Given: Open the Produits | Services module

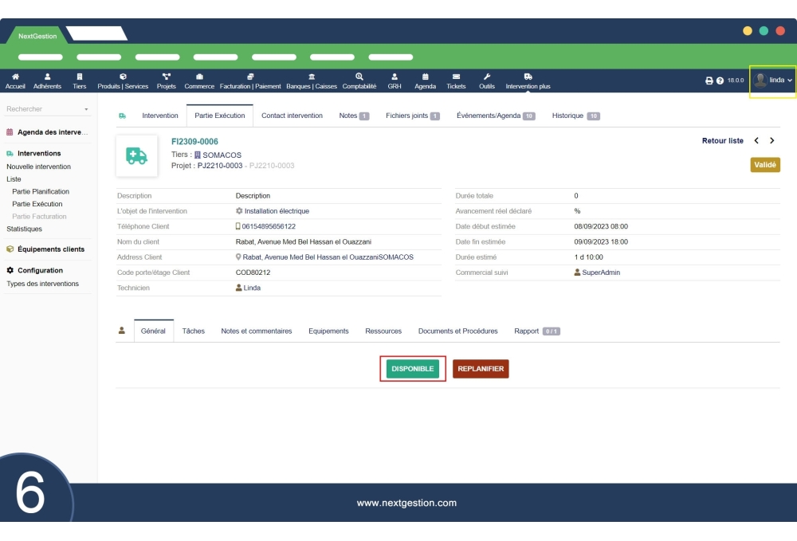Looking at the screenshot, I should click(x=123, y=80).
